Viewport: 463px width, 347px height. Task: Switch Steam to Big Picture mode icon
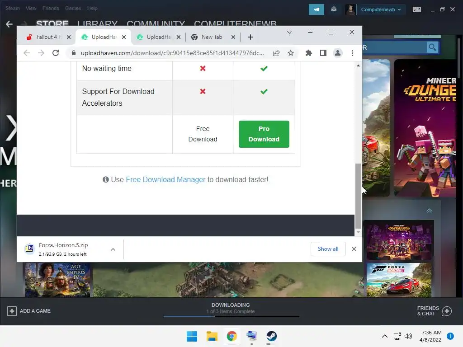(x=416, y=9)
